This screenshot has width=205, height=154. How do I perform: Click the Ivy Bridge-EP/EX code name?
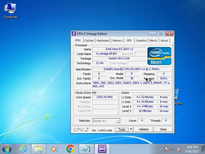106,54
